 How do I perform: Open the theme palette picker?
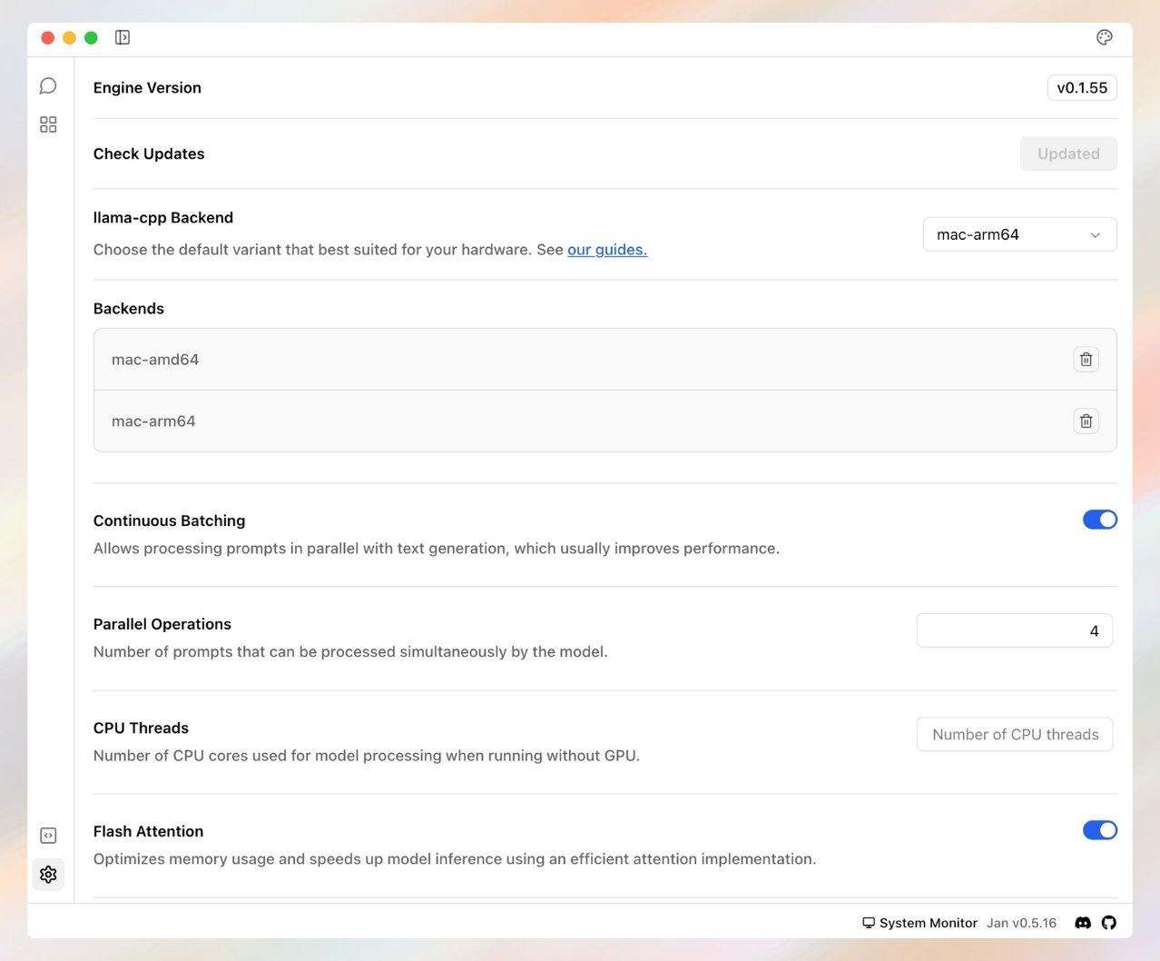tap(1104, 37)
